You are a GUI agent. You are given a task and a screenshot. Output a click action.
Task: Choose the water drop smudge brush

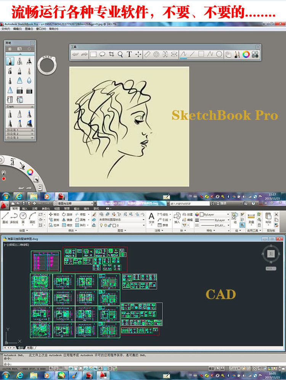[29, 81]
